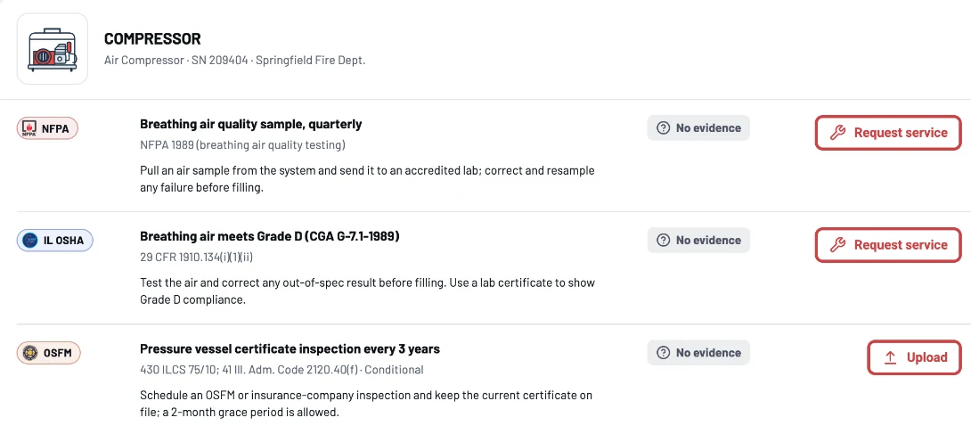
Task: Click 'Breathing air meets Grade D (CGA G-7.1-1989)' title
Action: tap(270, 236)
